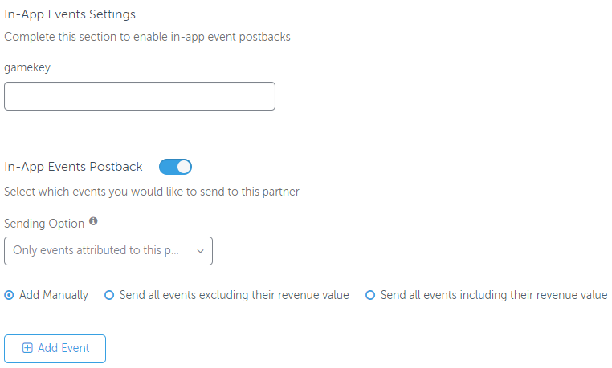Click the 'In-App Events Postback' label text

73,167
